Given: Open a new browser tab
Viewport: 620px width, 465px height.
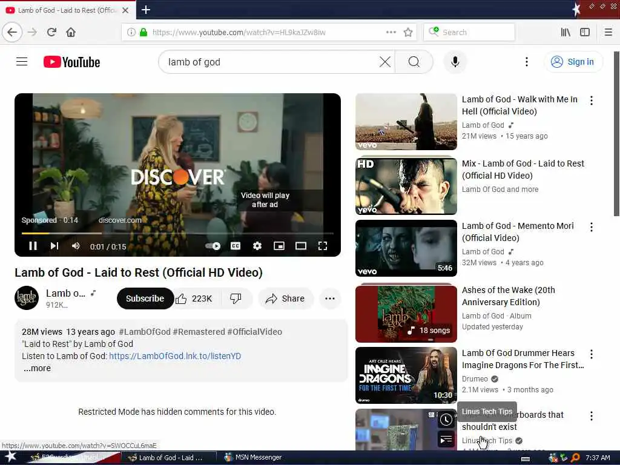Looking at the screenshot, I should (x=145, y=10).
